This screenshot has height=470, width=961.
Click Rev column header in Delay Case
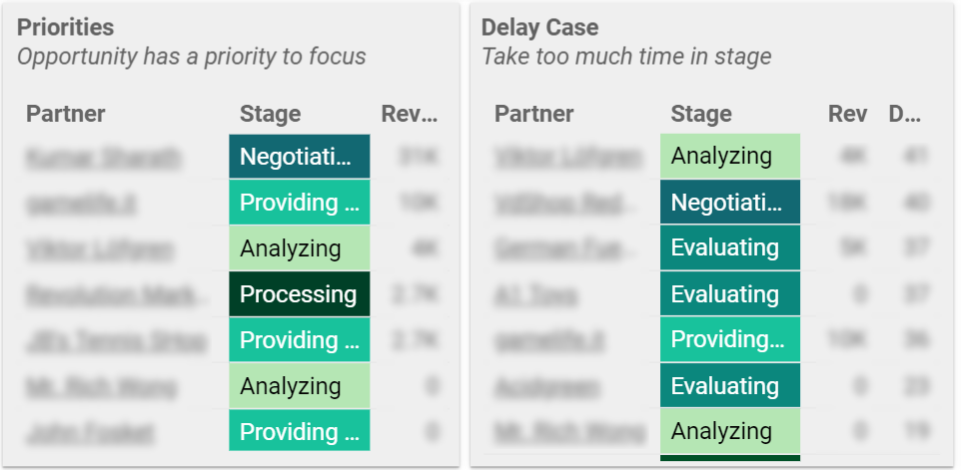click(847, 114)
